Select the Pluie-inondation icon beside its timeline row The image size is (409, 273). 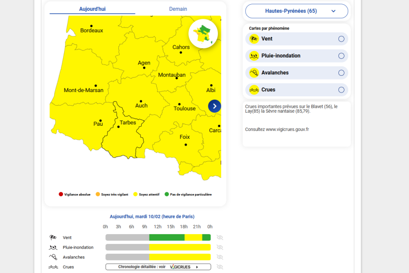pos(53,247)
